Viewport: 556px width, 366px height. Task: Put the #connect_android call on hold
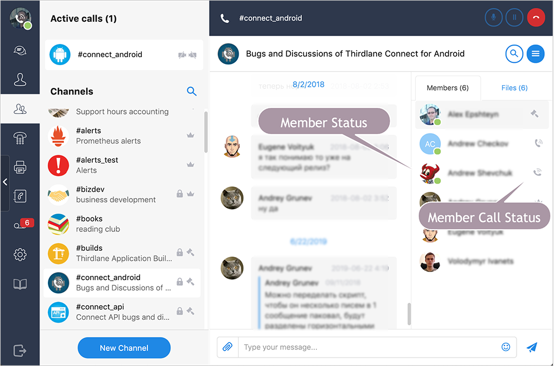point(514,17)
